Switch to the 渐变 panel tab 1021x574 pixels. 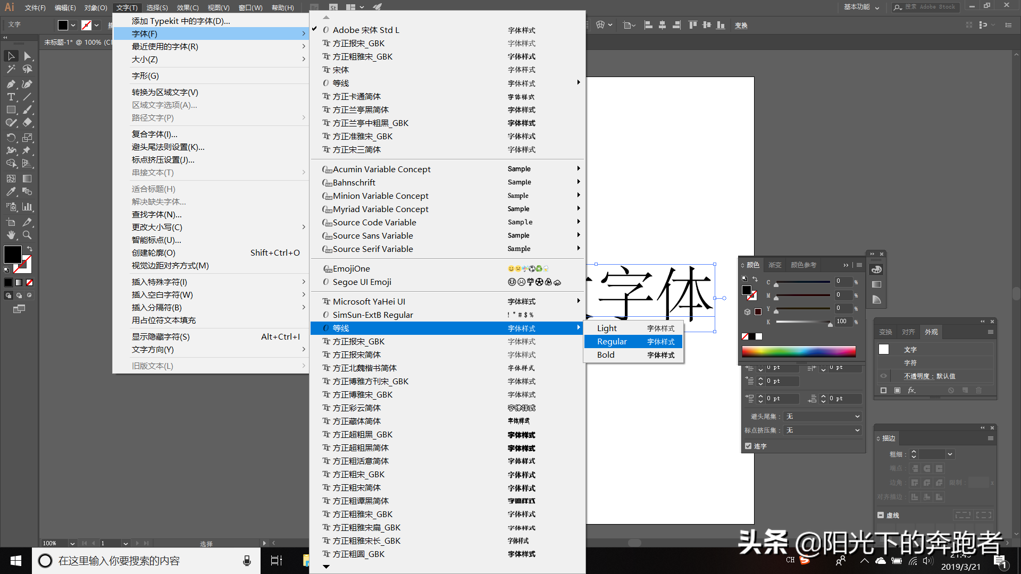coord(775,265)
